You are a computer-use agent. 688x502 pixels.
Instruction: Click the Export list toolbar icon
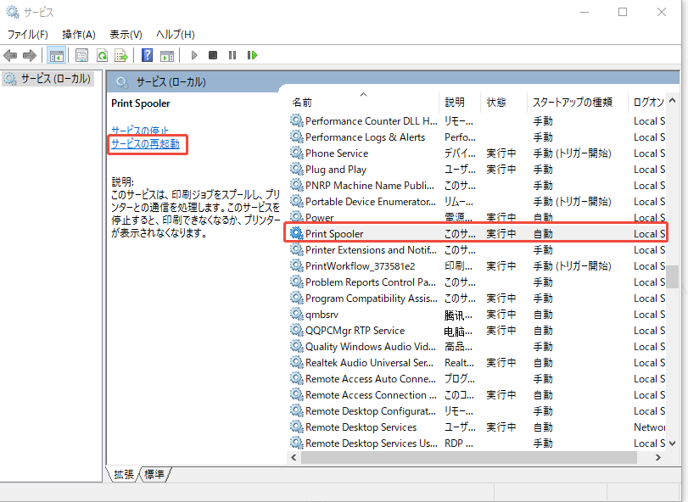[121, 55]
